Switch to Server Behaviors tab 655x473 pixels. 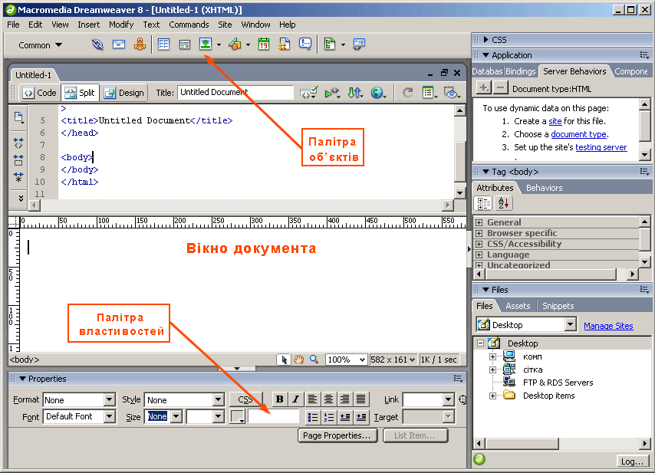(x=574, y=71)
